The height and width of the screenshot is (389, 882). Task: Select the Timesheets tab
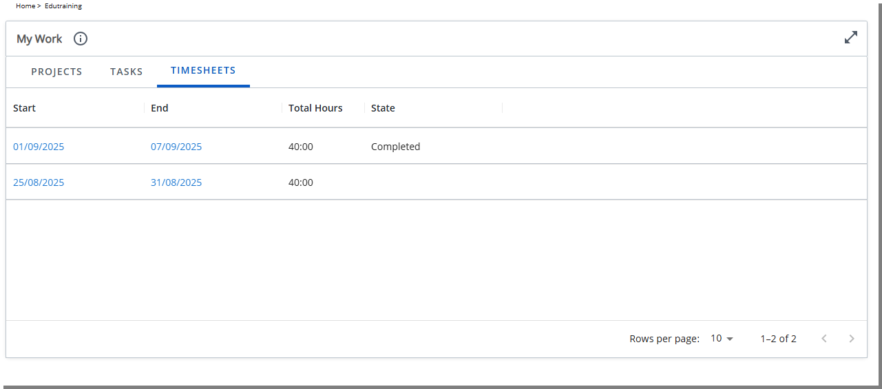(x=203, y=70)
